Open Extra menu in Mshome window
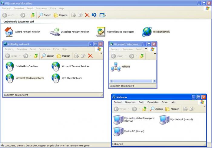This screenshot has width=212, height=148. [164, 102]
